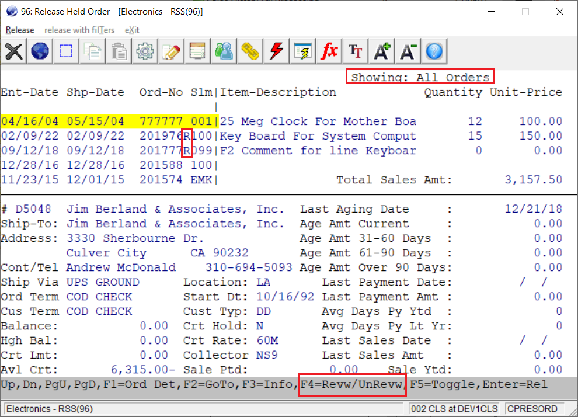Click status bar entry 'CPRESORD'

click(532, 409)
